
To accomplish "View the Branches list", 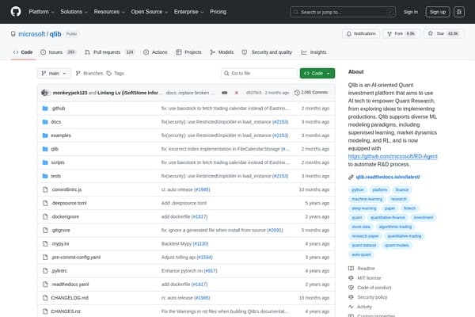I will pyautogui.click(x=89, y=74).
